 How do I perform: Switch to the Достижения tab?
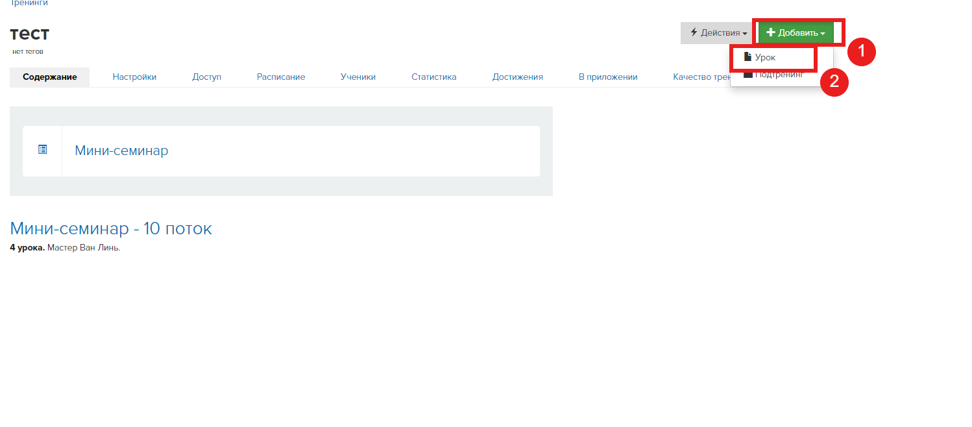point(517,76)
